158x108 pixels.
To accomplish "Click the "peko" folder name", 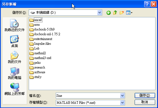I will (37, 63).
